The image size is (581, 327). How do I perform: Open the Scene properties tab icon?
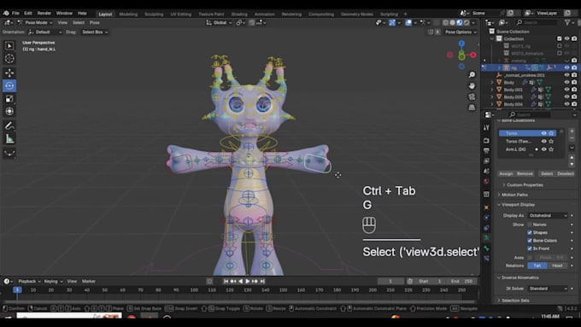[x=486, y=171]
